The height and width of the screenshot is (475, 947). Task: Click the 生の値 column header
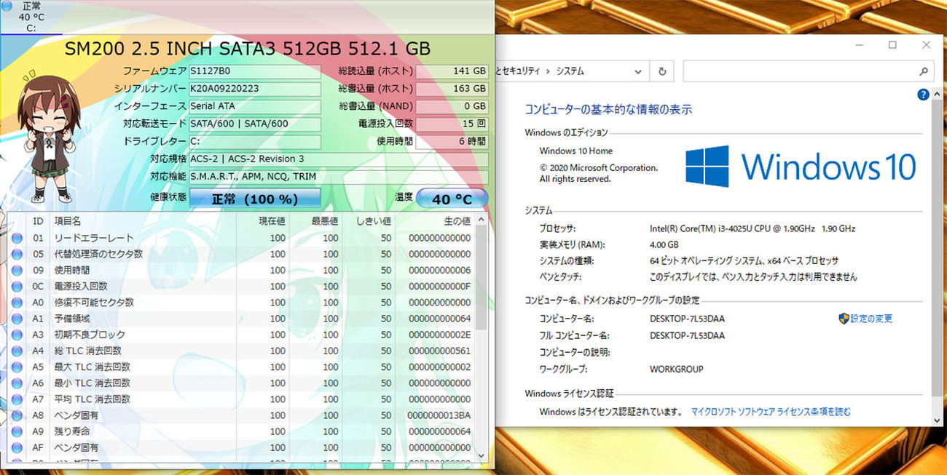click(x=436, y=221)
